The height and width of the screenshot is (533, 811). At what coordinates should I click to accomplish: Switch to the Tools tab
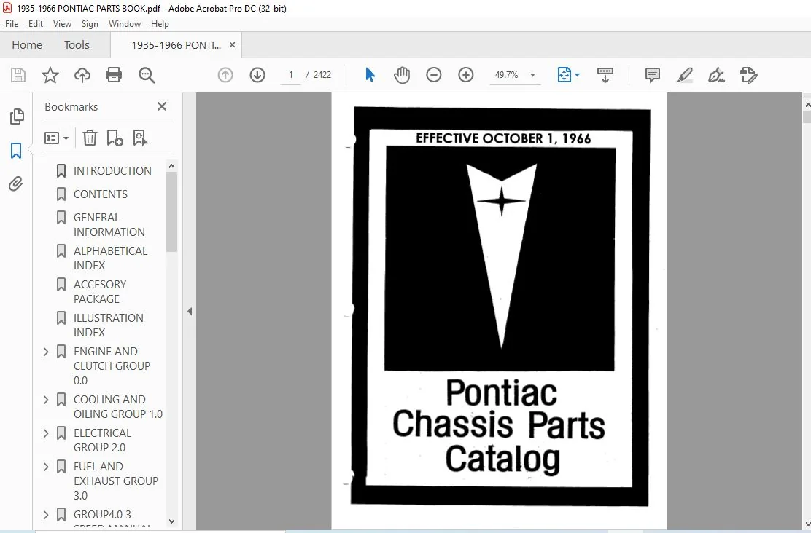pos(77,45)
